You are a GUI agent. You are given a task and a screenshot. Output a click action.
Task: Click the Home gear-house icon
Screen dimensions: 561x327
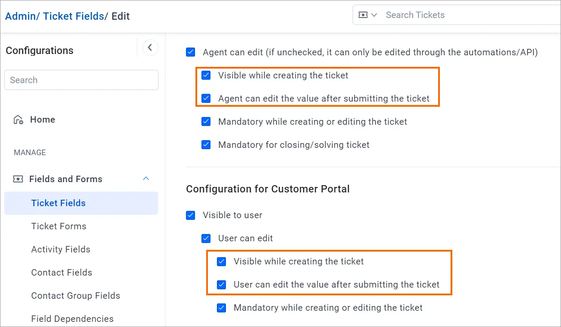[18, 120]
